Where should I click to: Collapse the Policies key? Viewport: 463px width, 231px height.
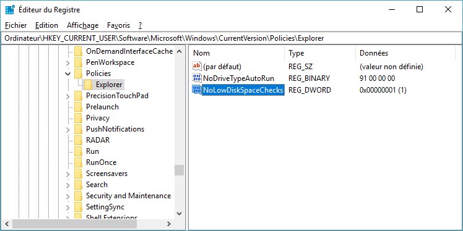(68, 73)
